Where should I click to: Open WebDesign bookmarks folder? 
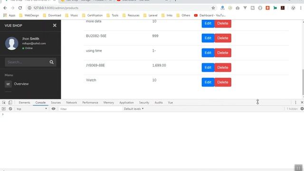(x=29, y=15)
